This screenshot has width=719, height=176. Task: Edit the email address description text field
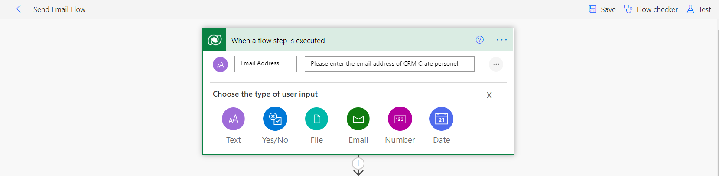click(389, 64)
